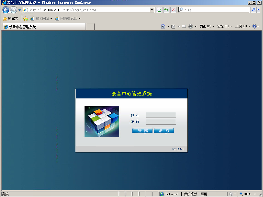Click the 完成 status bar text

coord(5,194)
